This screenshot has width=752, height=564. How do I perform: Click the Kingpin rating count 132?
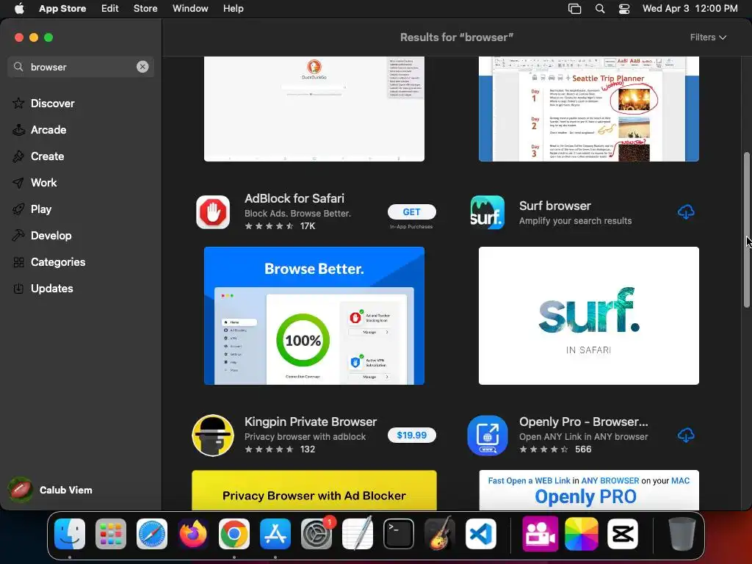click(x=308, y=449)
